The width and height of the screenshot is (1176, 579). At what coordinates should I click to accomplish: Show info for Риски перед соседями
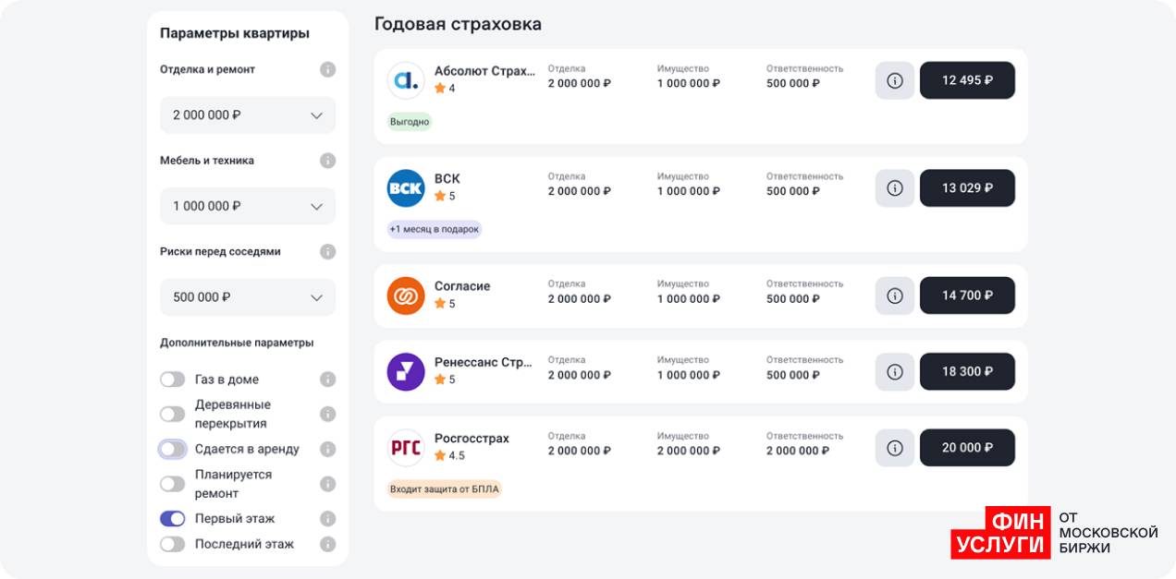pyautogui.click(x=327, y=251)
